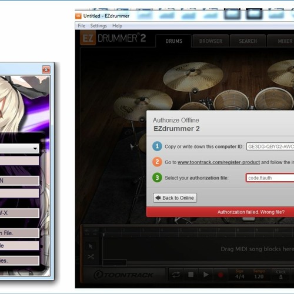Click the Tempo 120 value
Viewport: 294px width, 294px height.
click(x=259, y=276)
